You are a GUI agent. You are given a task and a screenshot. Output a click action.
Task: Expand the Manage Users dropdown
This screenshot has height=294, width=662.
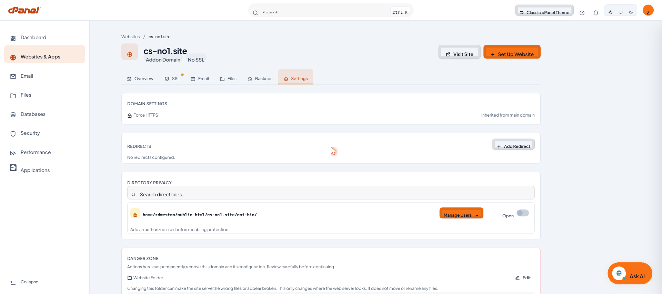[x=461, y=213]
